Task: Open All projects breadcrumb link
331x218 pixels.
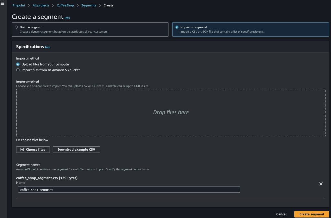Action: click(x=41, y=5)
